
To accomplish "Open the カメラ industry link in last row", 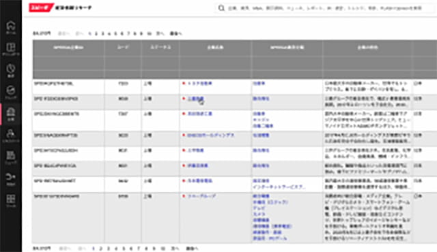I will 259,215.
